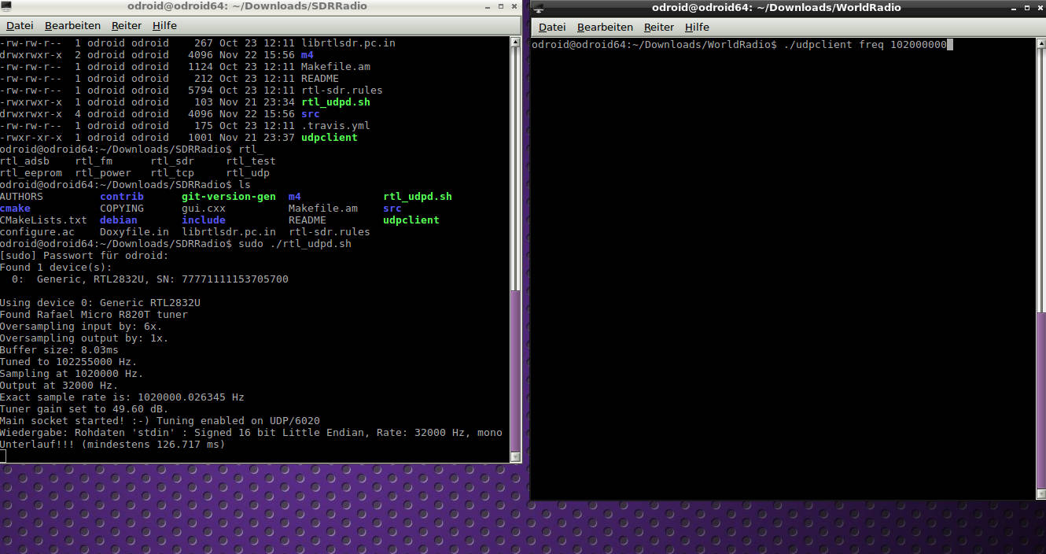The height and width of the screenshot is (554, 1046).
Task: Open Datei menu in WorldRadio terminal
Action: [x=552, y=28]
